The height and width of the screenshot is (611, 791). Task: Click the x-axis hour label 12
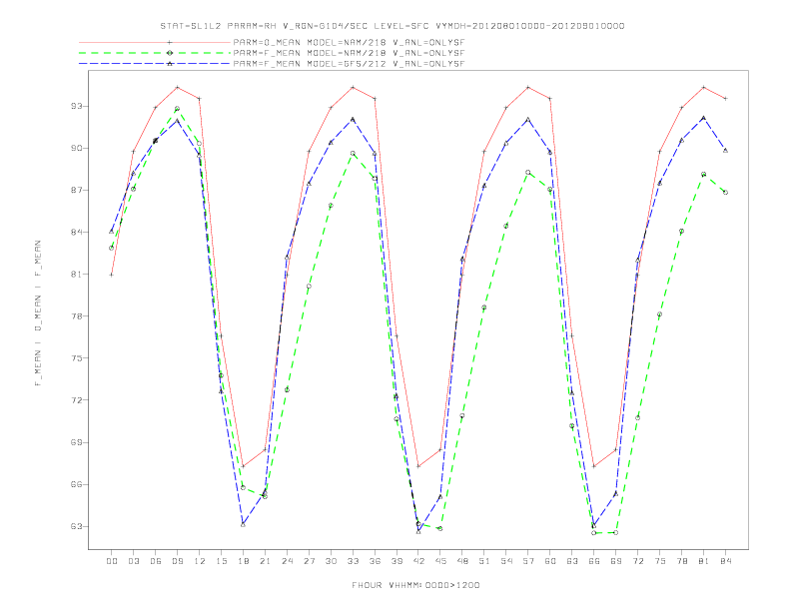tap(200, 561)
